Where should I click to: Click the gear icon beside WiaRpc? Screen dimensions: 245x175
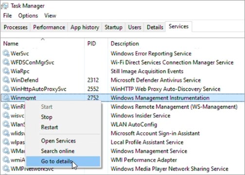[x=6, y=71]
